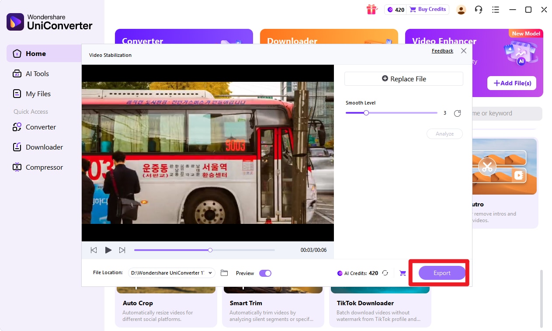
Task: Click the video playback progress bar
Action: point(205,250)
